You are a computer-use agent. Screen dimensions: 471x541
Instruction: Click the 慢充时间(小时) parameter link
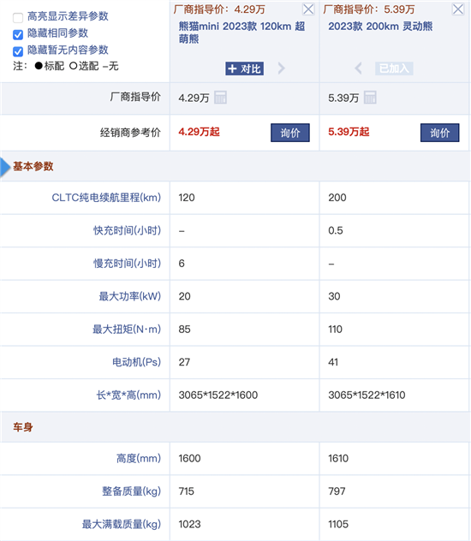127,264
